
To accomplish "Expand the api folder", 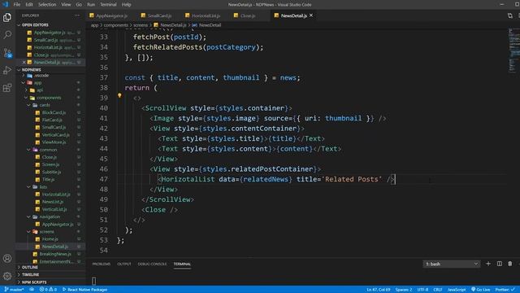I will tap(40, 90).
